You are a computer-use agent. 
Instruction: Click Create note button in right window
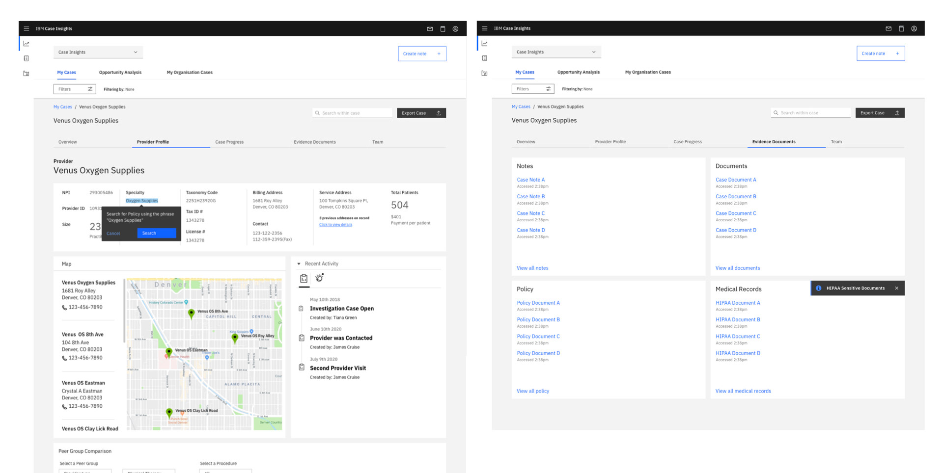(881, 53)
